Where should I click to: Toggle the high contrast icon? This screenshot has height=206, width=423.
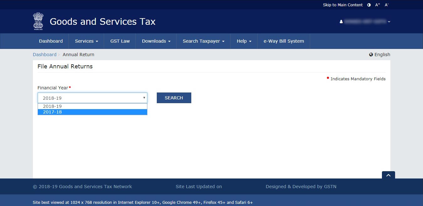[369, 5]
